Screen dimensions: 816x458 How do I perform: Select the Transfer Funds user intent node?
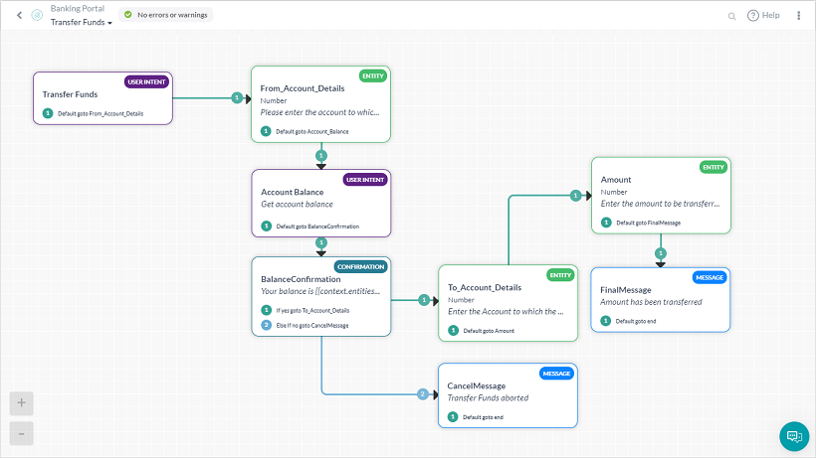(x=103, y=98)
